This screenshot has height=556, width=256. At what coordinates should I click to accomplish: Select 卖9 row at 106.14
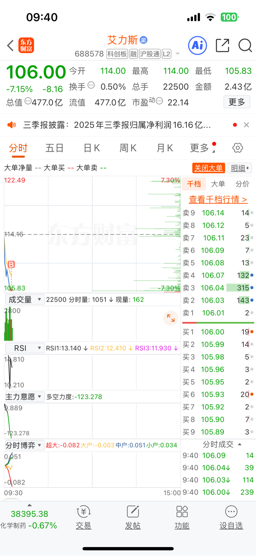click(218, 213)
